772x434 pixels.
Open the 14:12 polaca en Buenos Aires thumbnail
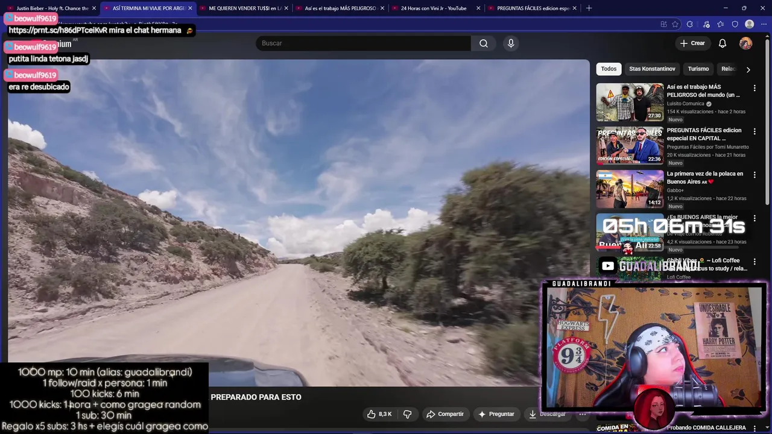pos(630,189)
